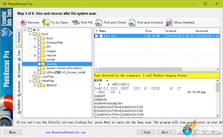Click the boot.wim file icon
This screenshot has height=138, width=223.
pos(101,36)
